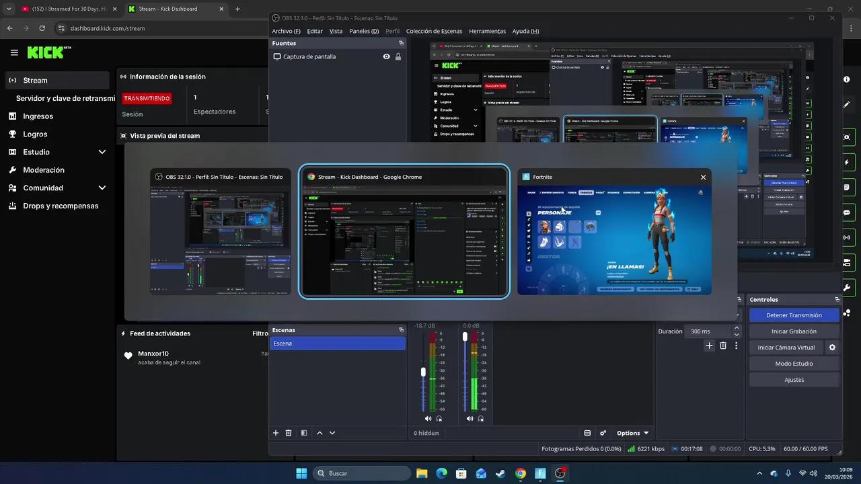Activate Modo Estudio in the Controles panel
The height and width of the screenshot is (484, 861).
[x=794, y=363]
